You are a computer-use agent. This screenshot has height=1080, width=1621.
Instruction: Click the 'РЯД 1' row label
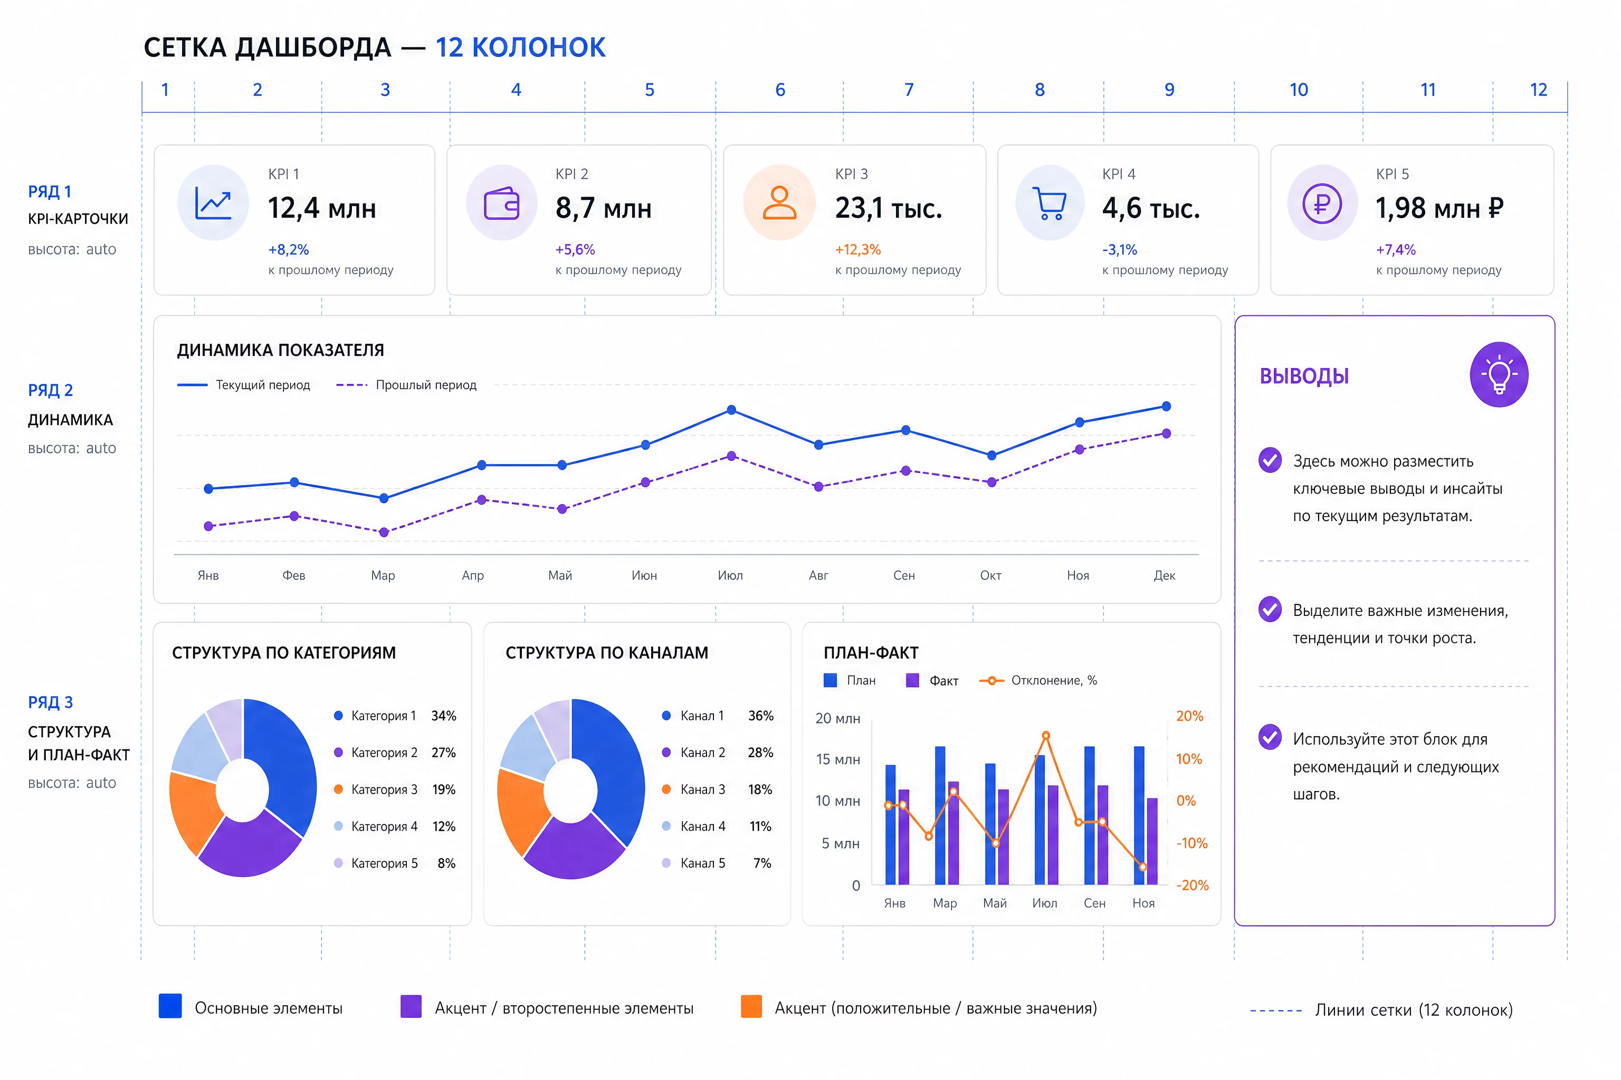click(50, 191)
